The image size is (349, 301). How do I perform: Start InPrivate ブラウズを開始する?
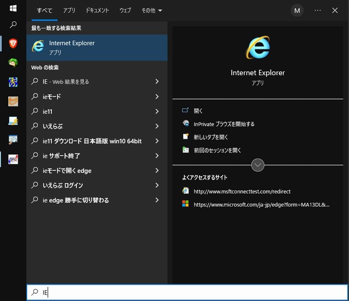(224, 124)
